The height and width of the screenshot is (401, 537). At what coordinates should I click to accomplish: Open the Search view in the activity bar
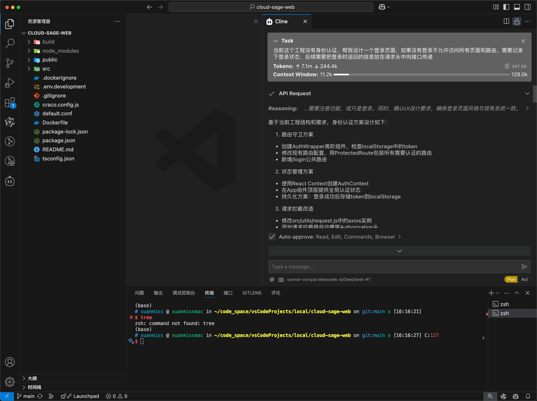pyautogui.click(x=10, y=43)
